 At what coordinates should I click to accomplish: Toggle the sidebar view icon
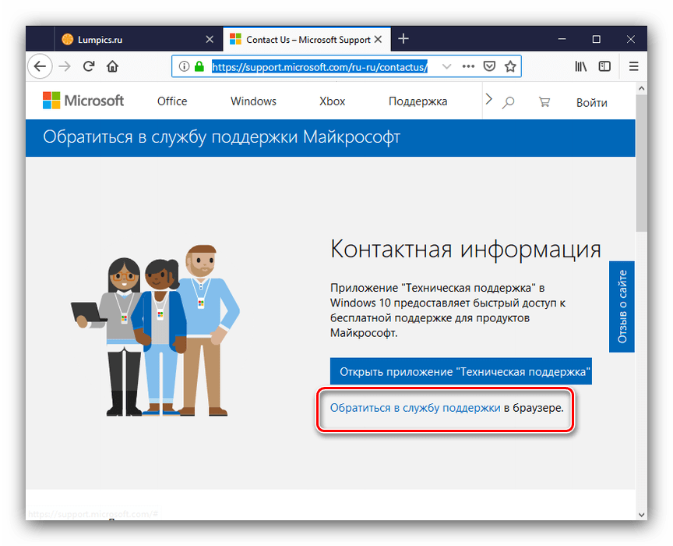pos(604,66)
